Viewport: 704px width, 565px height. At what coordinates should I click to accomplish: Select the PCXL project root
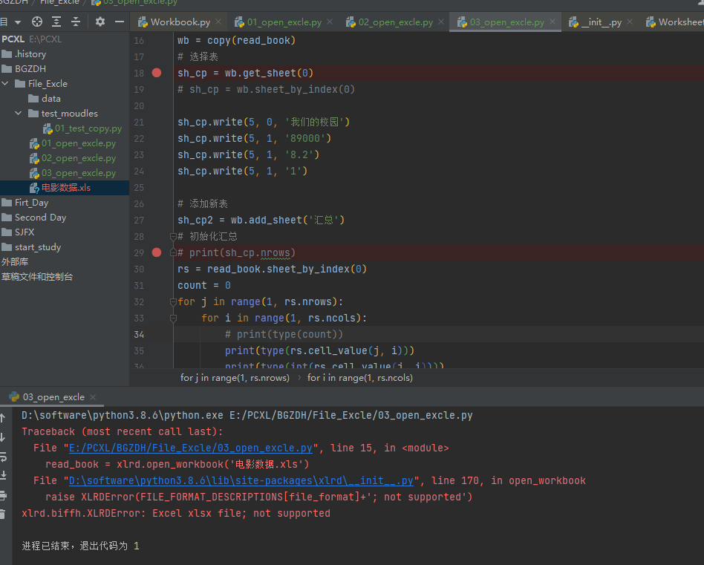pyautogui.click(x=31, y=39)
